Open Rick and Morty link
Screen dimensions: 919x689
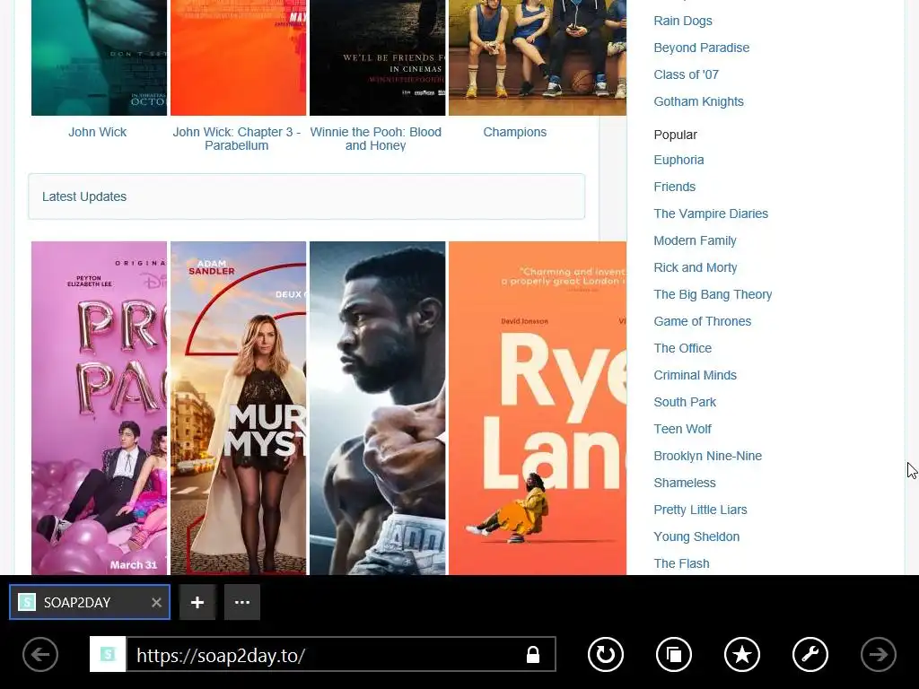696,267
